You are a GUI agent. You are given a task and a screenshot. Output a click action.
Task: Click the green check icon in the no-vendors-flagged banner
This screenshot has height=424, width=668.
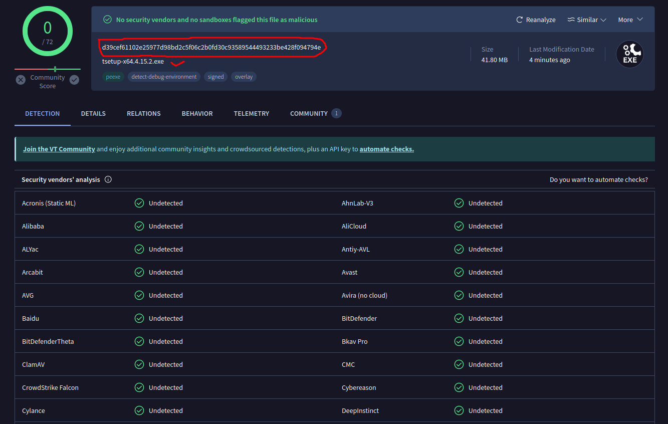click(x=107, y=20)
